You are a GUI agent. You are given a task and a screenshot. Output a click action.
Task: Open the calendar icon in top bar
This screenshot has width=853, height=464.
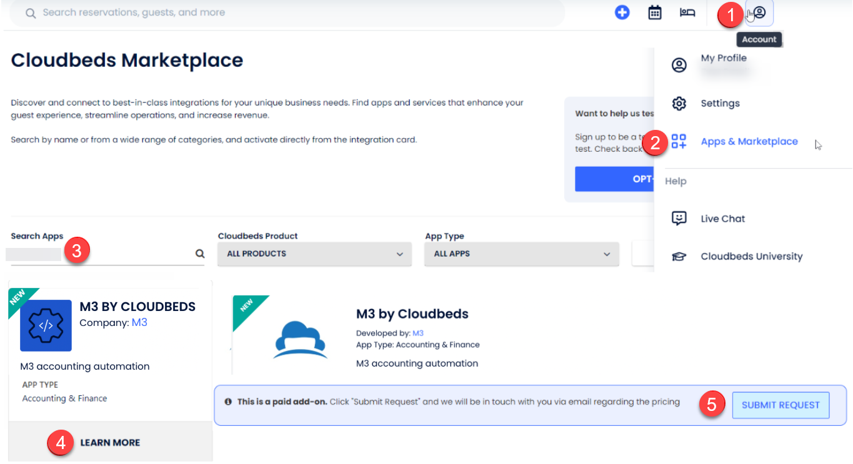tap(654, 12)
